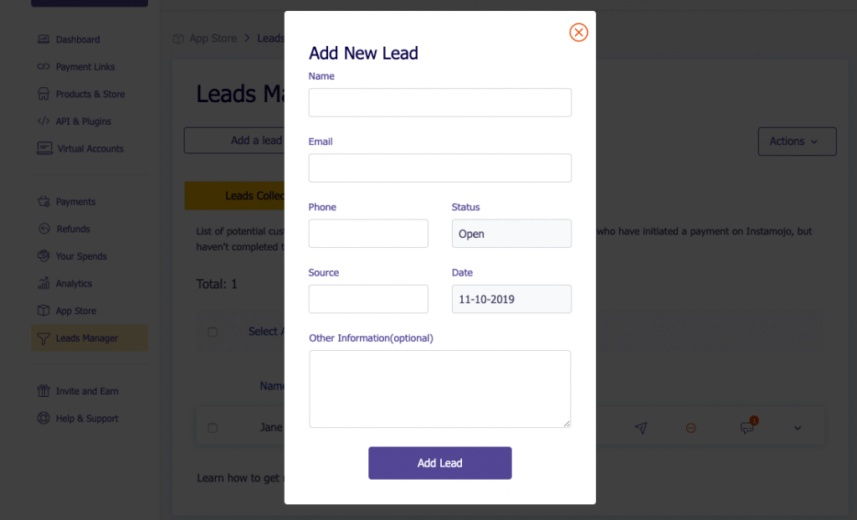Check the Jane lead row checkbox
857x520 pixels.
coord(213,428)
